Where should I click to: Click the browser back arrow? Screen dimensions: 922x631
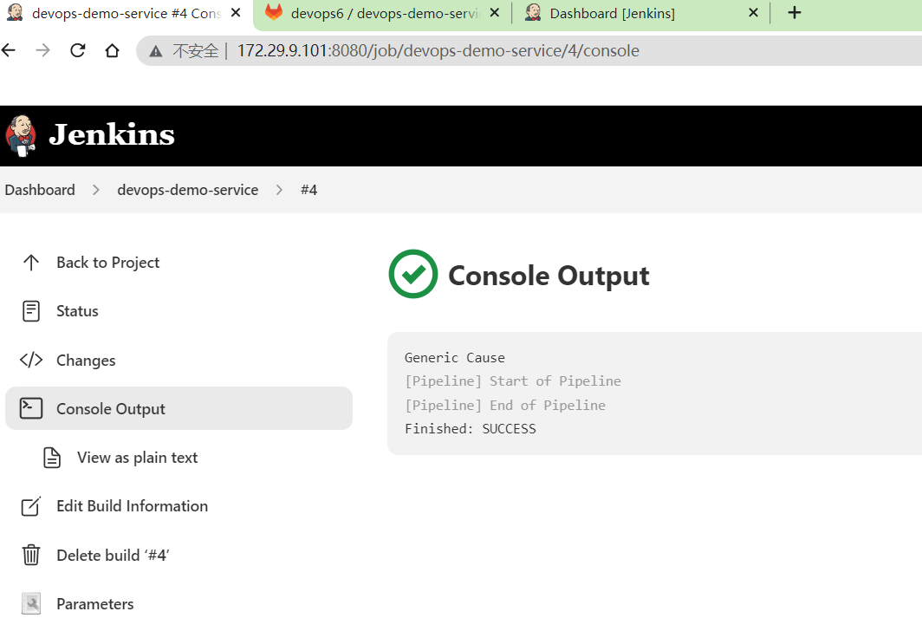pyautogui.click(x=9, y=50)
